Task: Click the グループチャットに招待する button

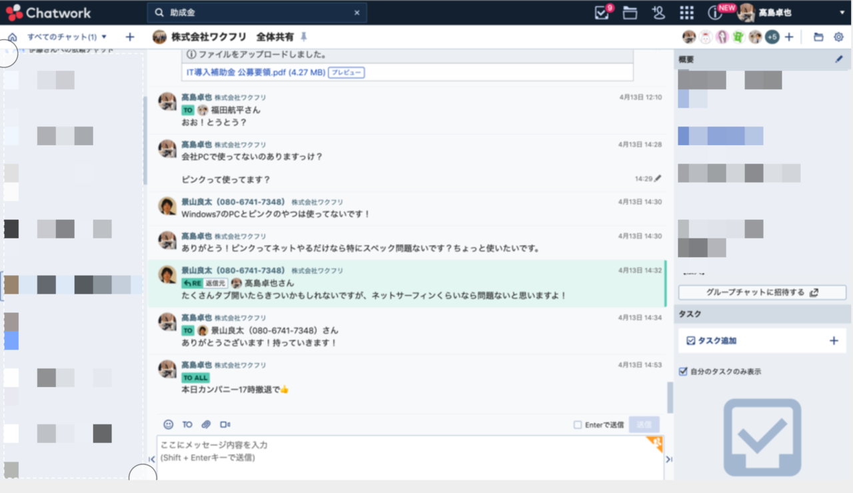Action: click(762, 292)
